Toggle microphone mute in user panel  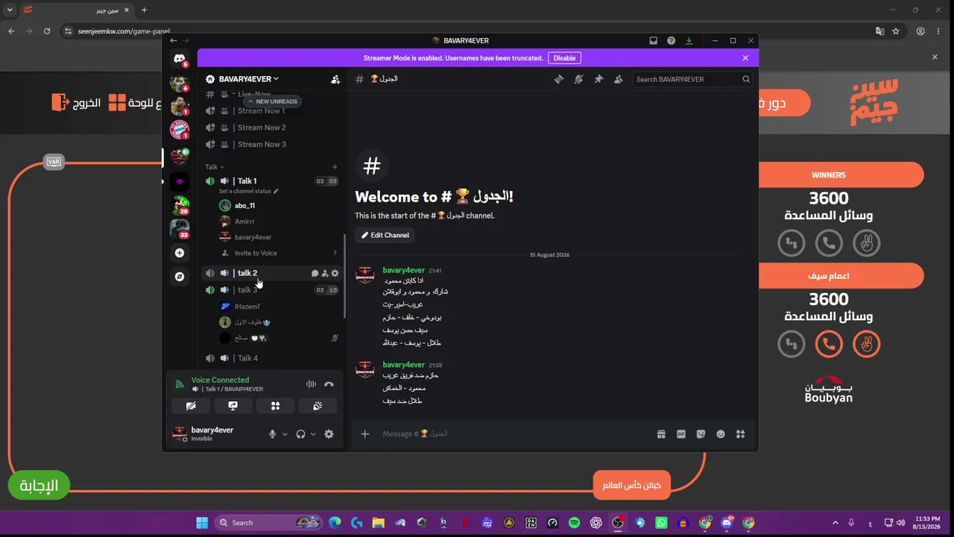tap(273, 434)
